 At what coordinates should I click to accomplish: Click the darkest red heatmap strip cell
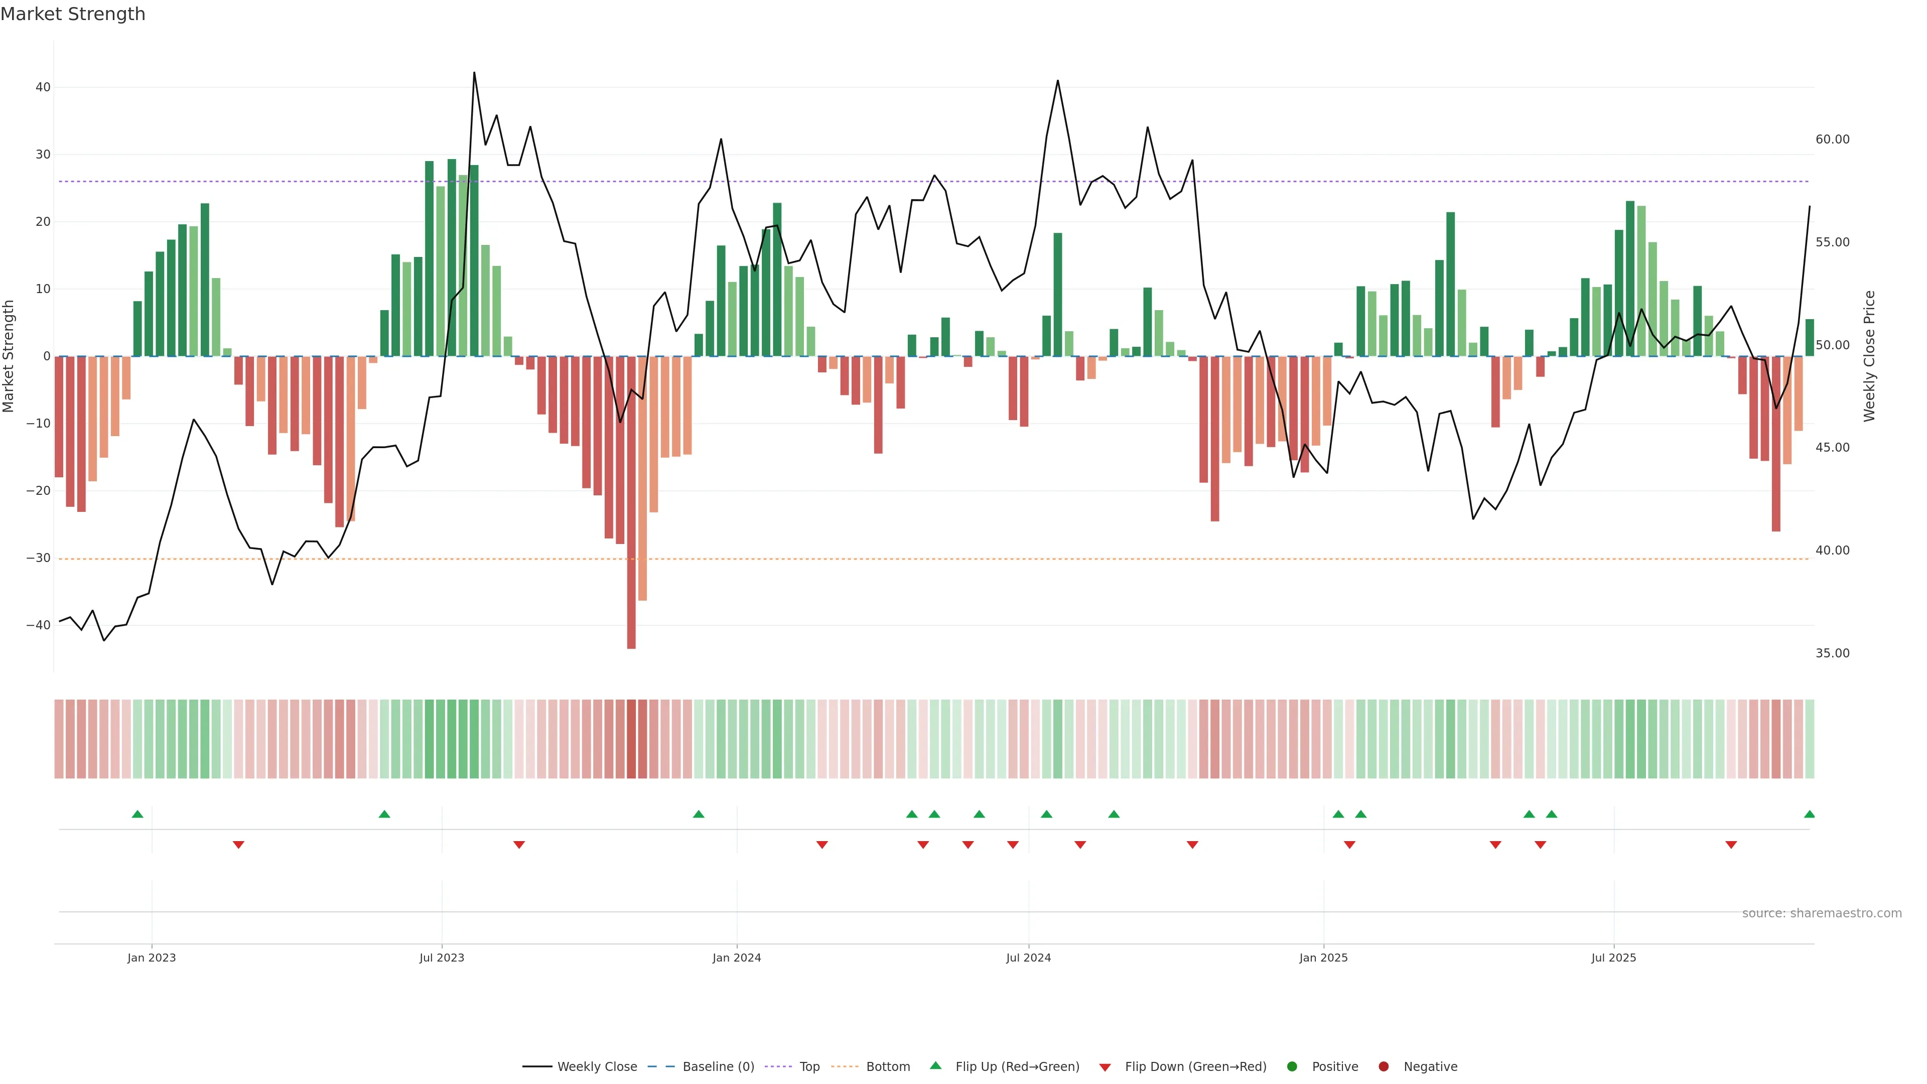(x=631, y=739)
